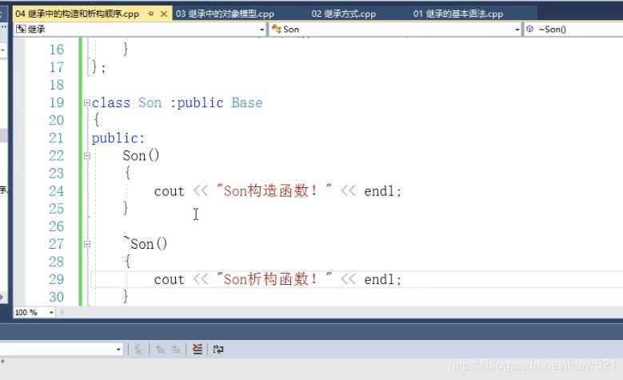The height and width of the screenshot is (380, 623).
Task: Open the output source dropdown in bottom panel
Action: point(118,350)
